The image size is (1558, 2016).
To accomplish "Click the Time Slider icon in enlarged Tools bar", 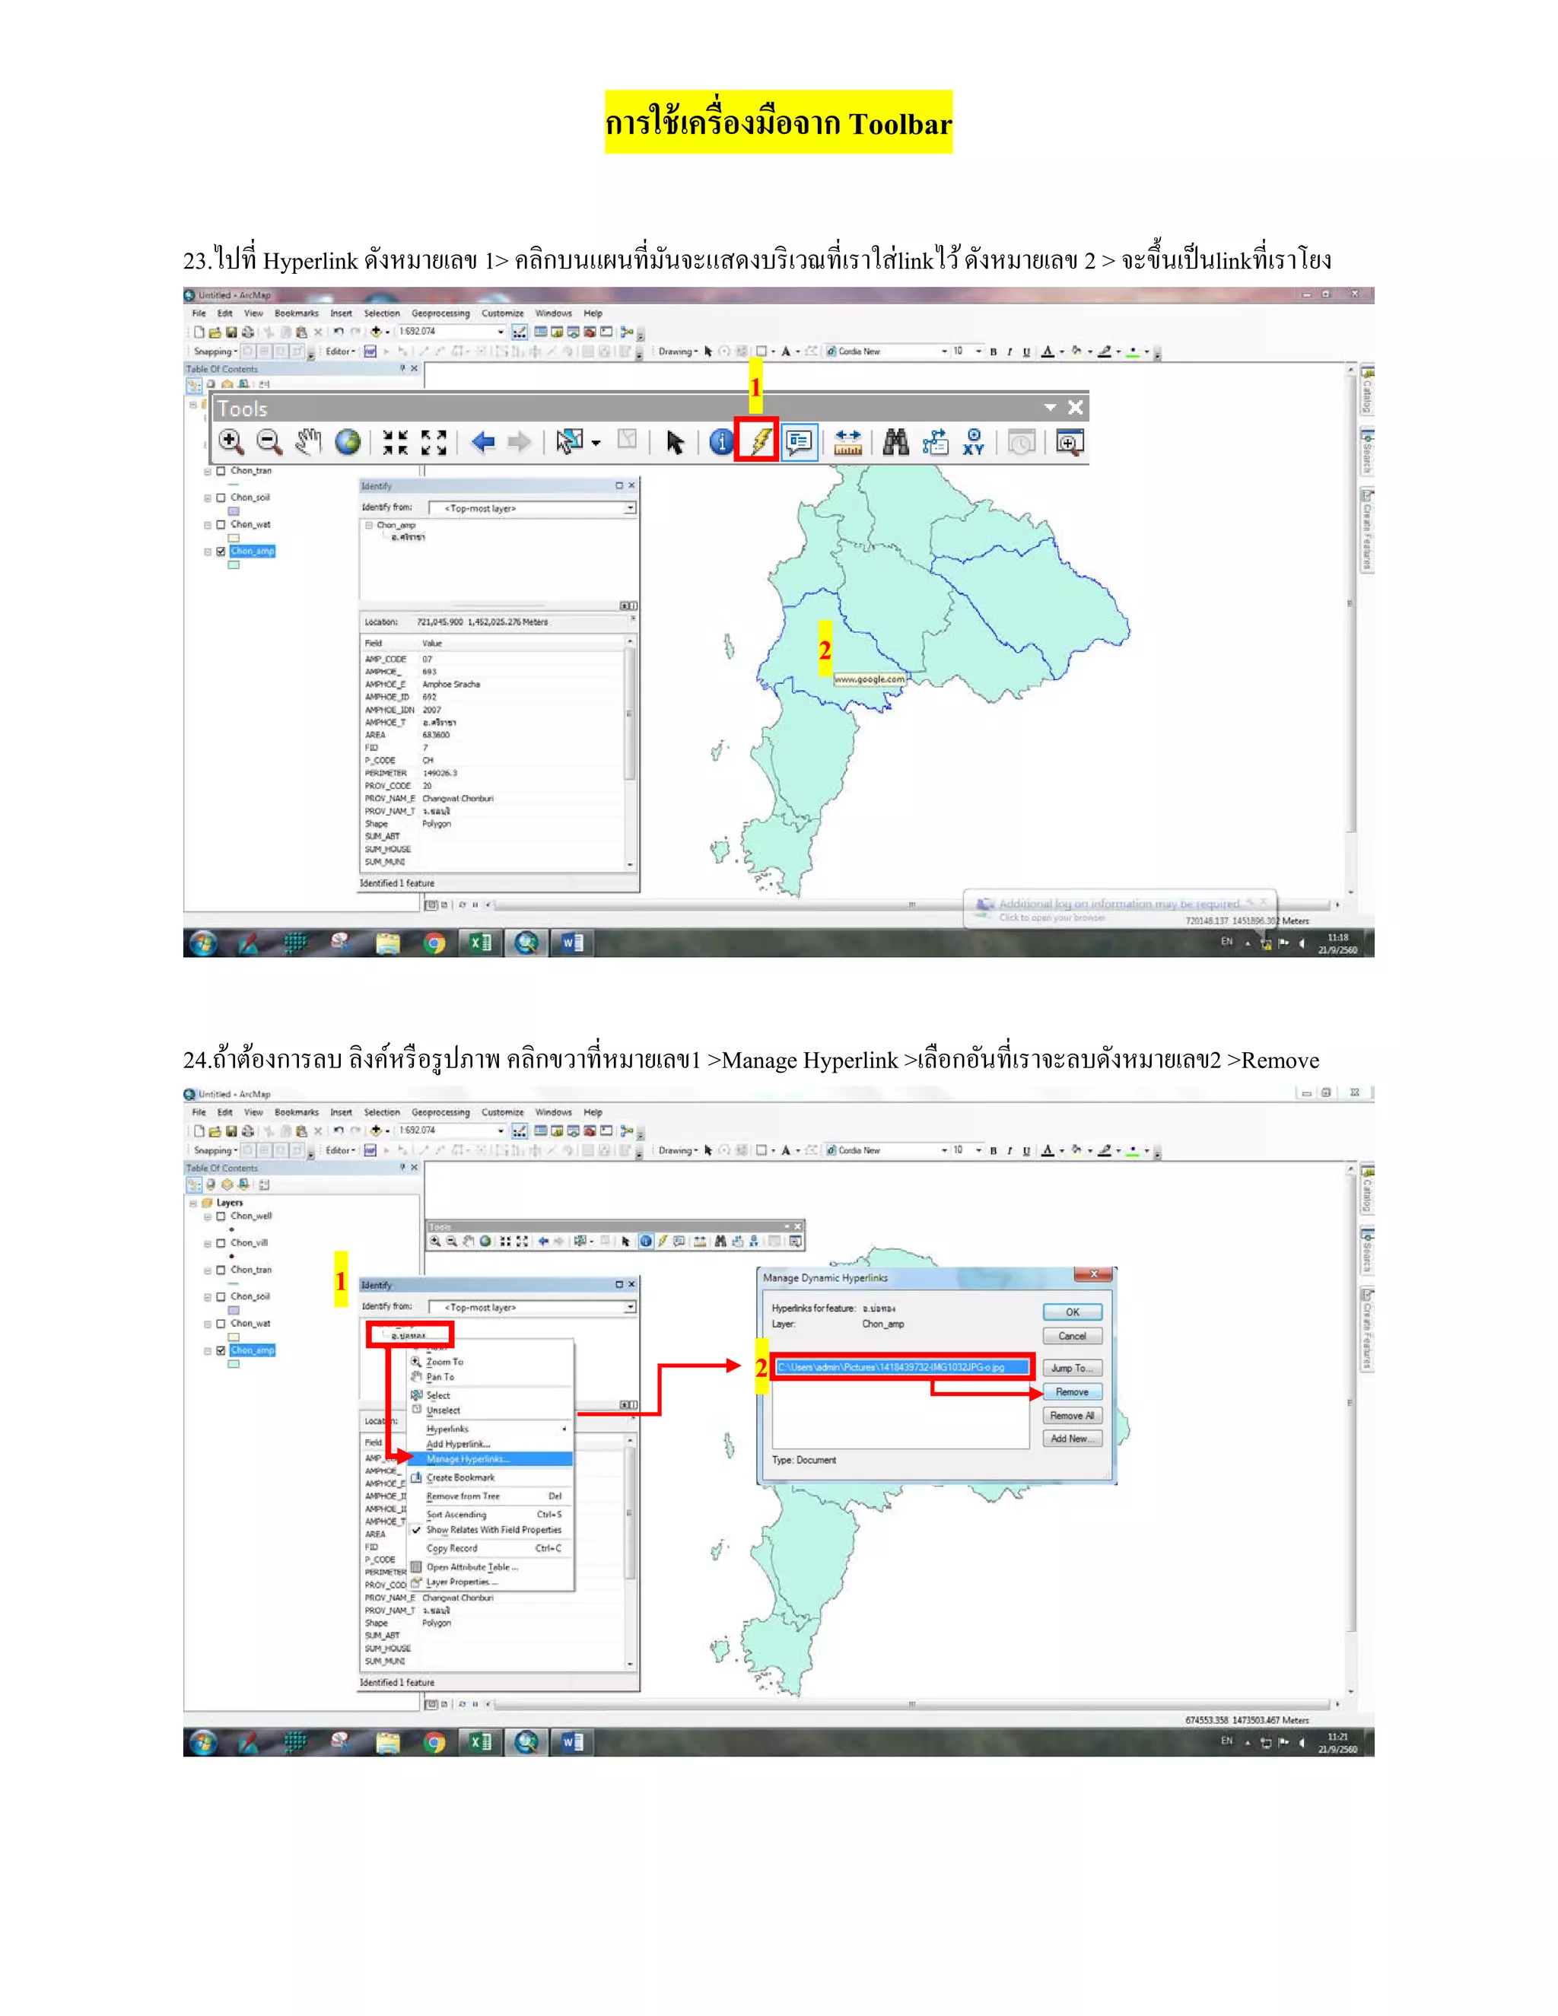I will pyautogui.click(x=1021, y=442).
